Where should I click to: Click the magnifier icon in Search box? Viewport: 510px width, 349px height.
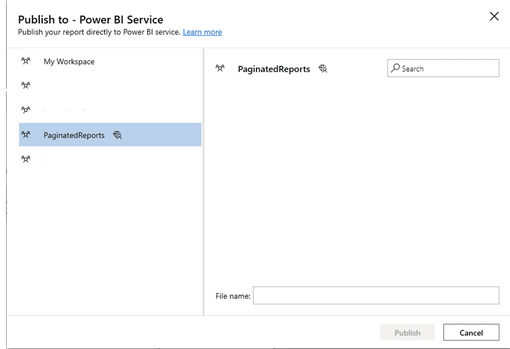[395, 68]
